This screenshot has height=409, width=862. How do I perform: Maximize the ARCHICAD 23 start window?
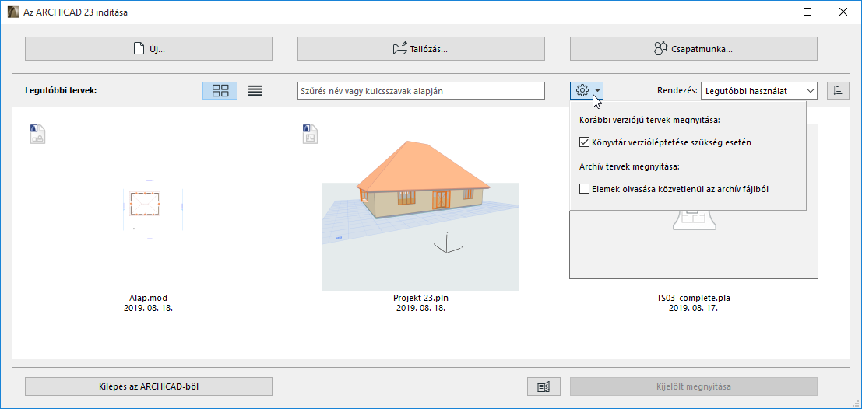(807, 12)
